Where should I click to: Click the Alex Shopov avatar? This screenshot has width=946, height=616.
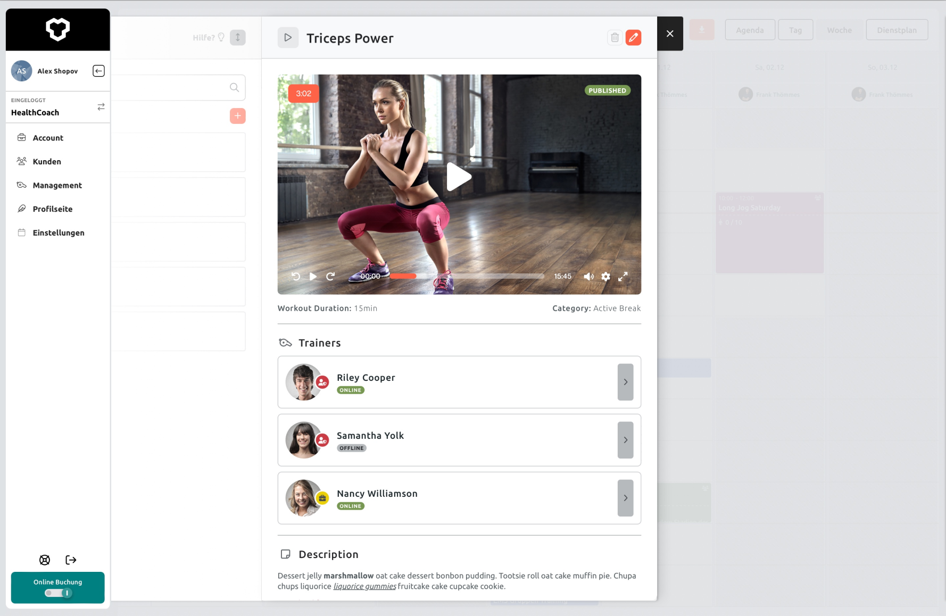(22, 71)
